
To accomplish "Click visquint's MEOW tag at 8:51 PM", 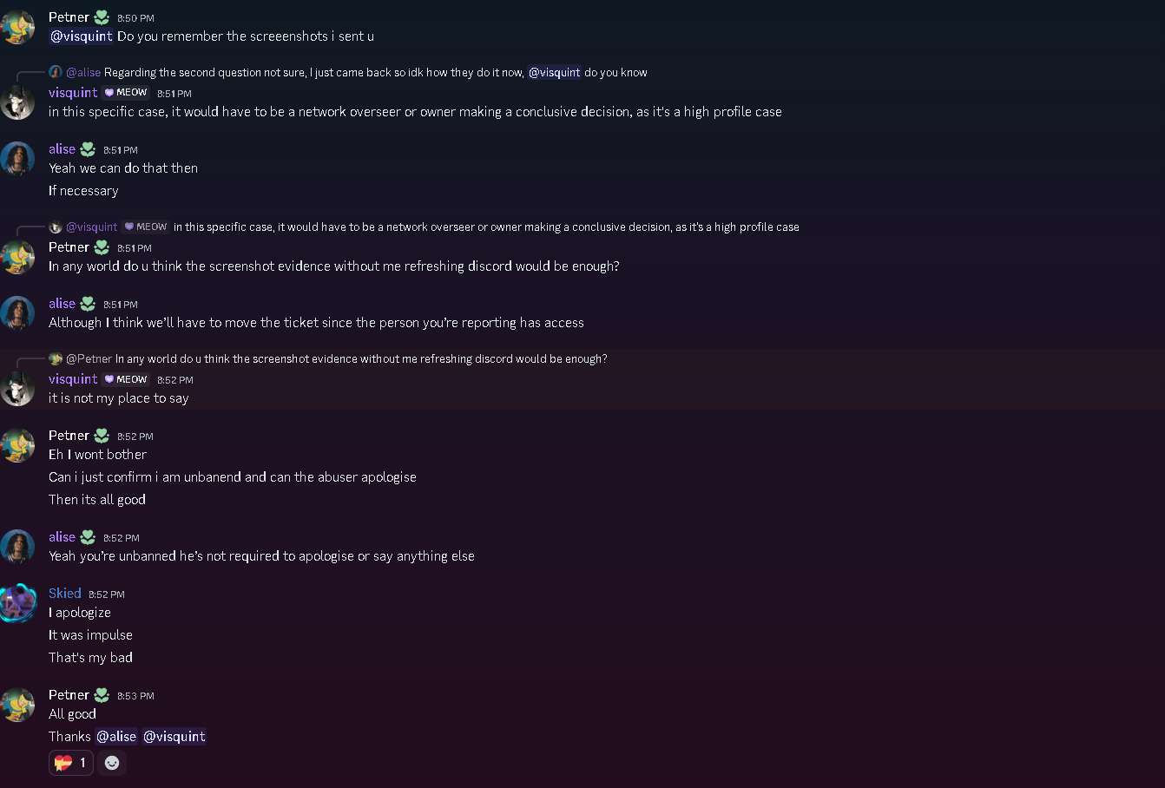I will [127, 93].
